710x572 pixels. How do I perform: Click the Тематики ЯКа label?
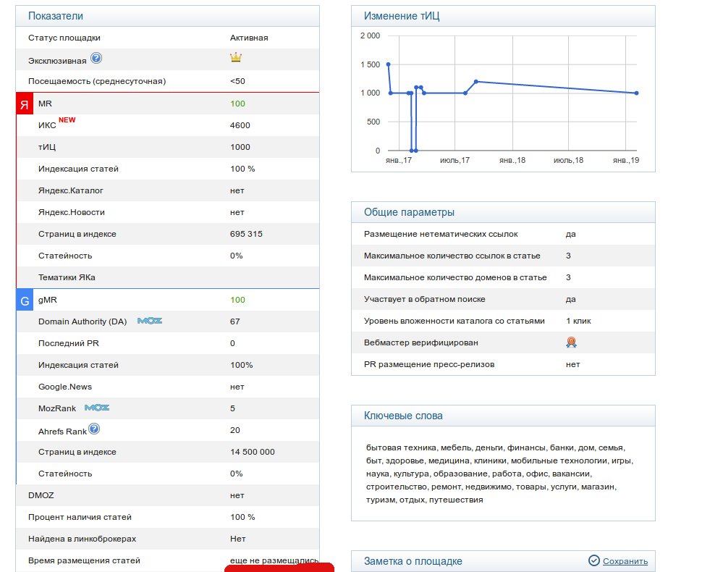pos(67,277)
